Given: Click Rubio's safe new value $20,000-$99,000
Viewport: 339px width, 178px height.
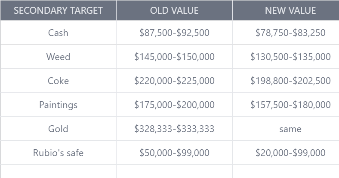Looking at the screenshot, I should click(290, 153).
